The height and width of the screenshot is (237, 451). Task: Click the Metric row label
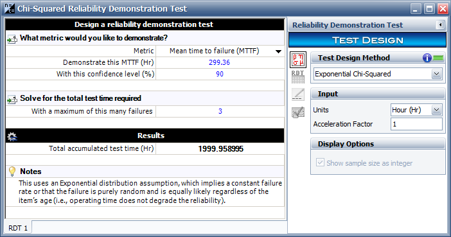click(x=143, y=51)
